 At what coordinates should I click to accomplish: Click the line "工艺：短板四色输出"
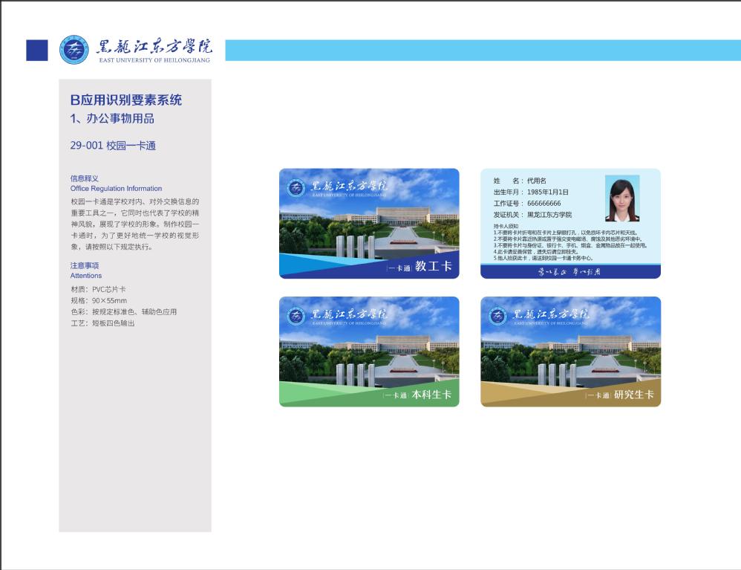tap(103, 323)
